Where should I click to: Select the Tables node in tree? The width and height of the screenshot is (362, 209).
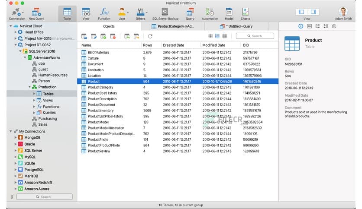click(42, 94)
